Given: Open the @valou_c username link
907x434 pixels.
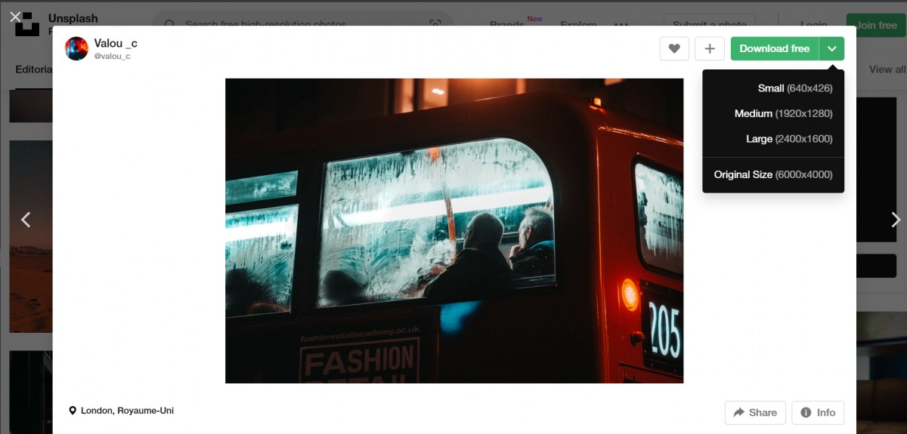Looking at the screenshot, I should pyautogui.click(x=112, y=57).
